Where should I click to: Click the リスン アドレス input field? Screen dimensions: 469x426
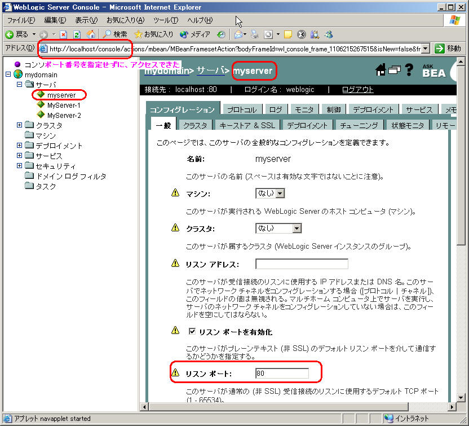[x=302, y=263]
